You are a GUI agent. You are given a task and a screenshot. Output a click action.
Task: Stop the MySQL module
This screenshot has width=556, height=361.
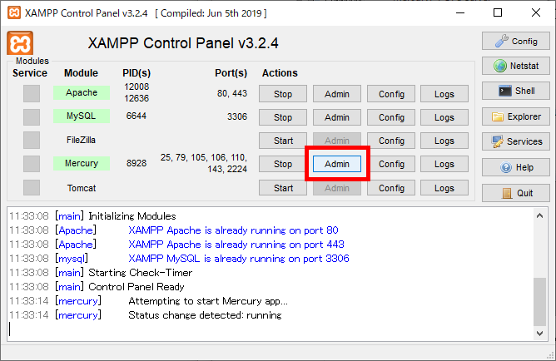(283, 117)
